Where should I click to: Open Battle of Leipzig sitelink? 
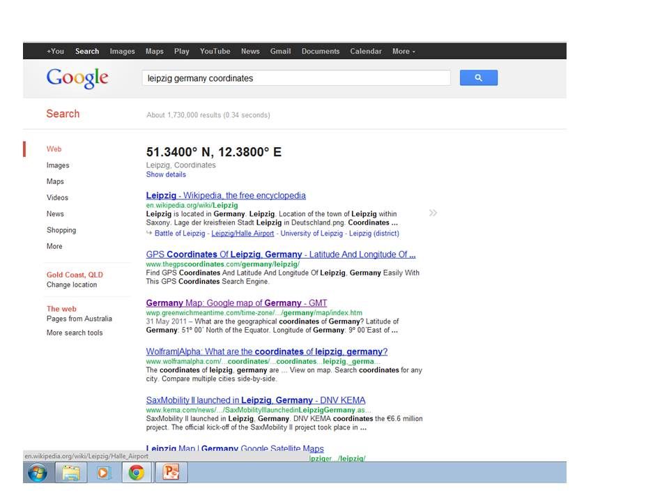(180, 234)
